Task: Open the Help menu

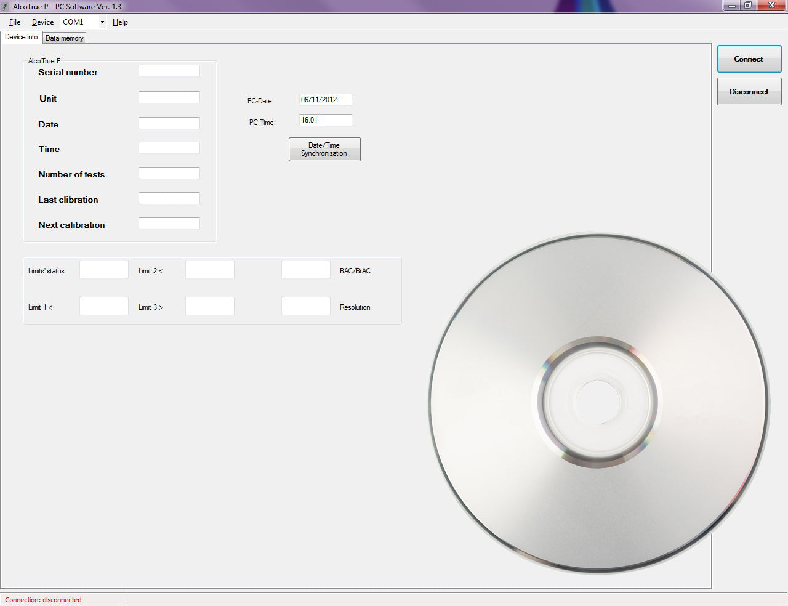Action: (x=121, y=22)
